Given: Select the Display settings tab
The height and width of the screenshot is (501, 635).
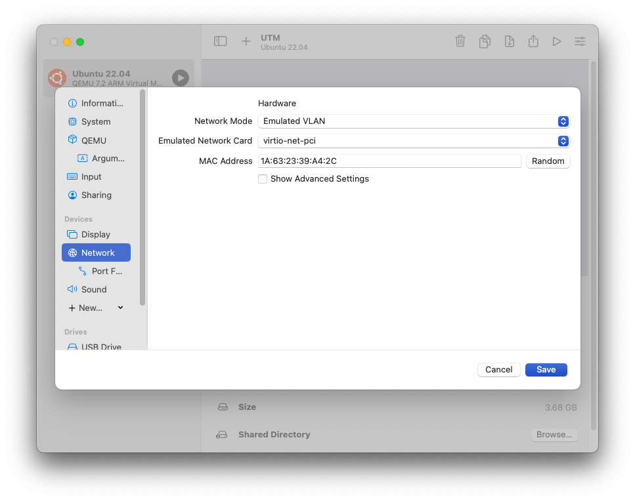Looking at the screenshot, I should pyautogui.click(x=96, y=234).
